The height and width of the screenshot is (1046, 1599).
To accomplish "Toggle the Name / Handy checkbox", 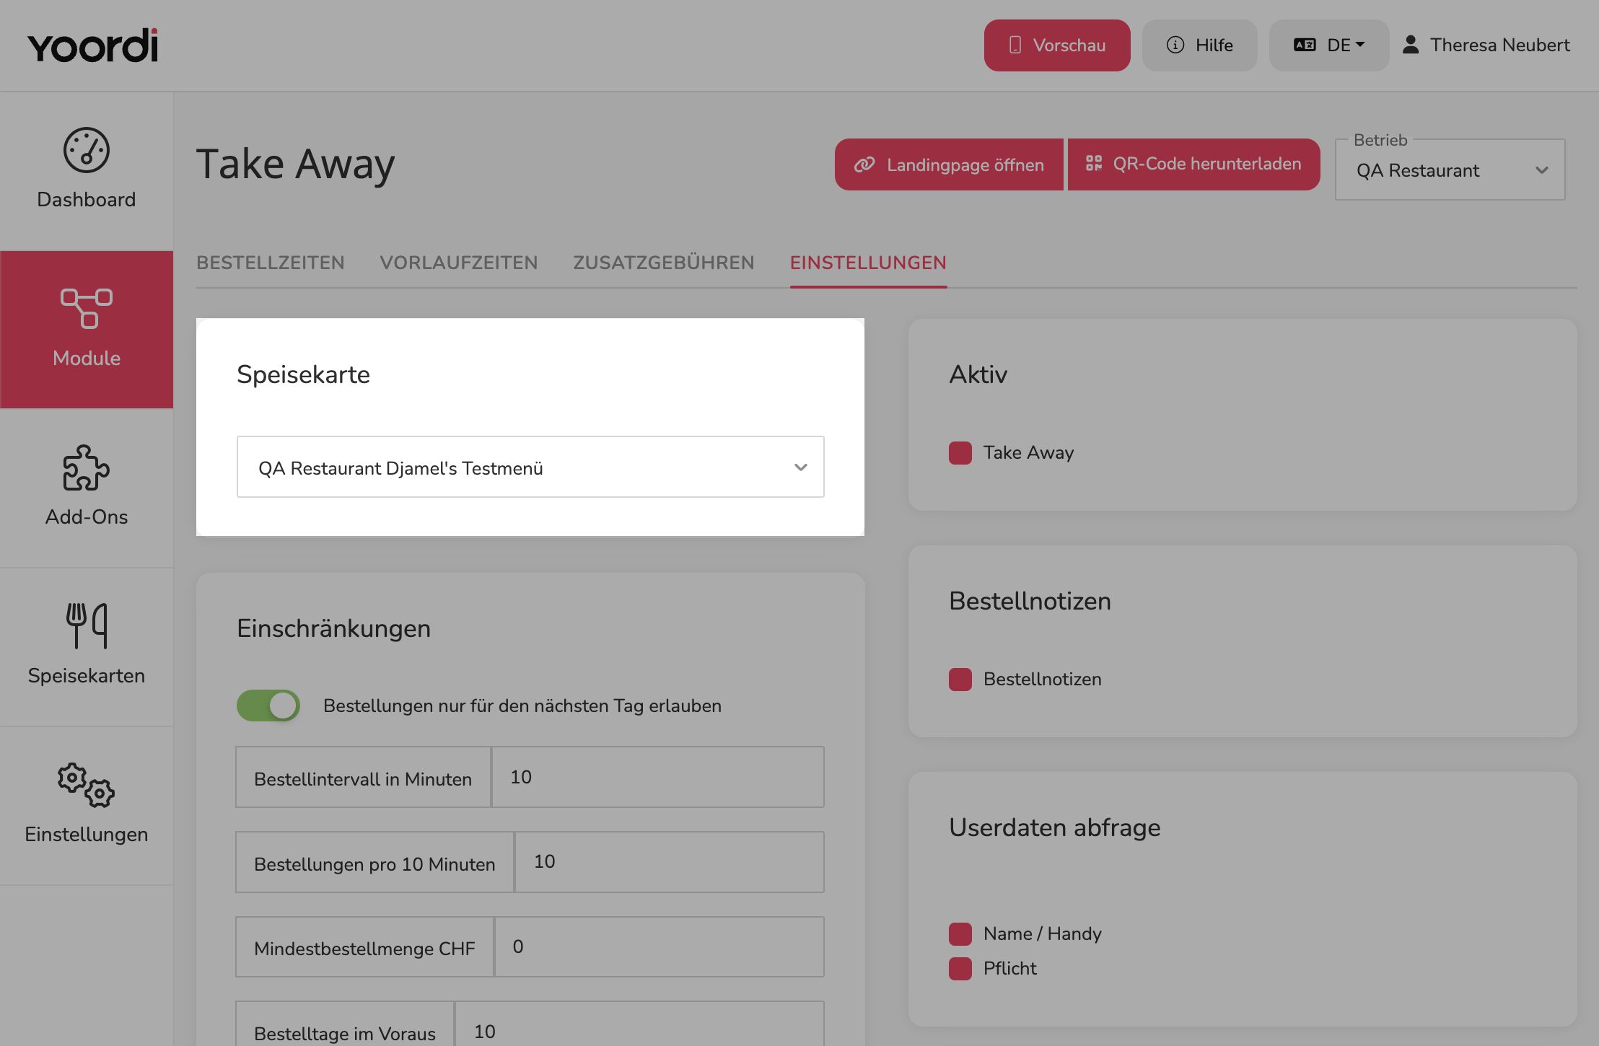I will tap(960, 934).
